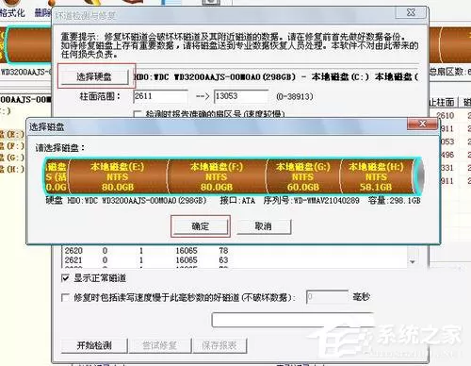Enable the slow-track repair checkbox
Screen dimensions: 471x366
[x=65, y=297]
